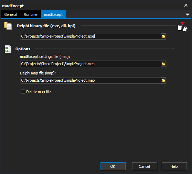Confirm with the OK button
This screenshot has width=192, height=174.
click(113, 166)
